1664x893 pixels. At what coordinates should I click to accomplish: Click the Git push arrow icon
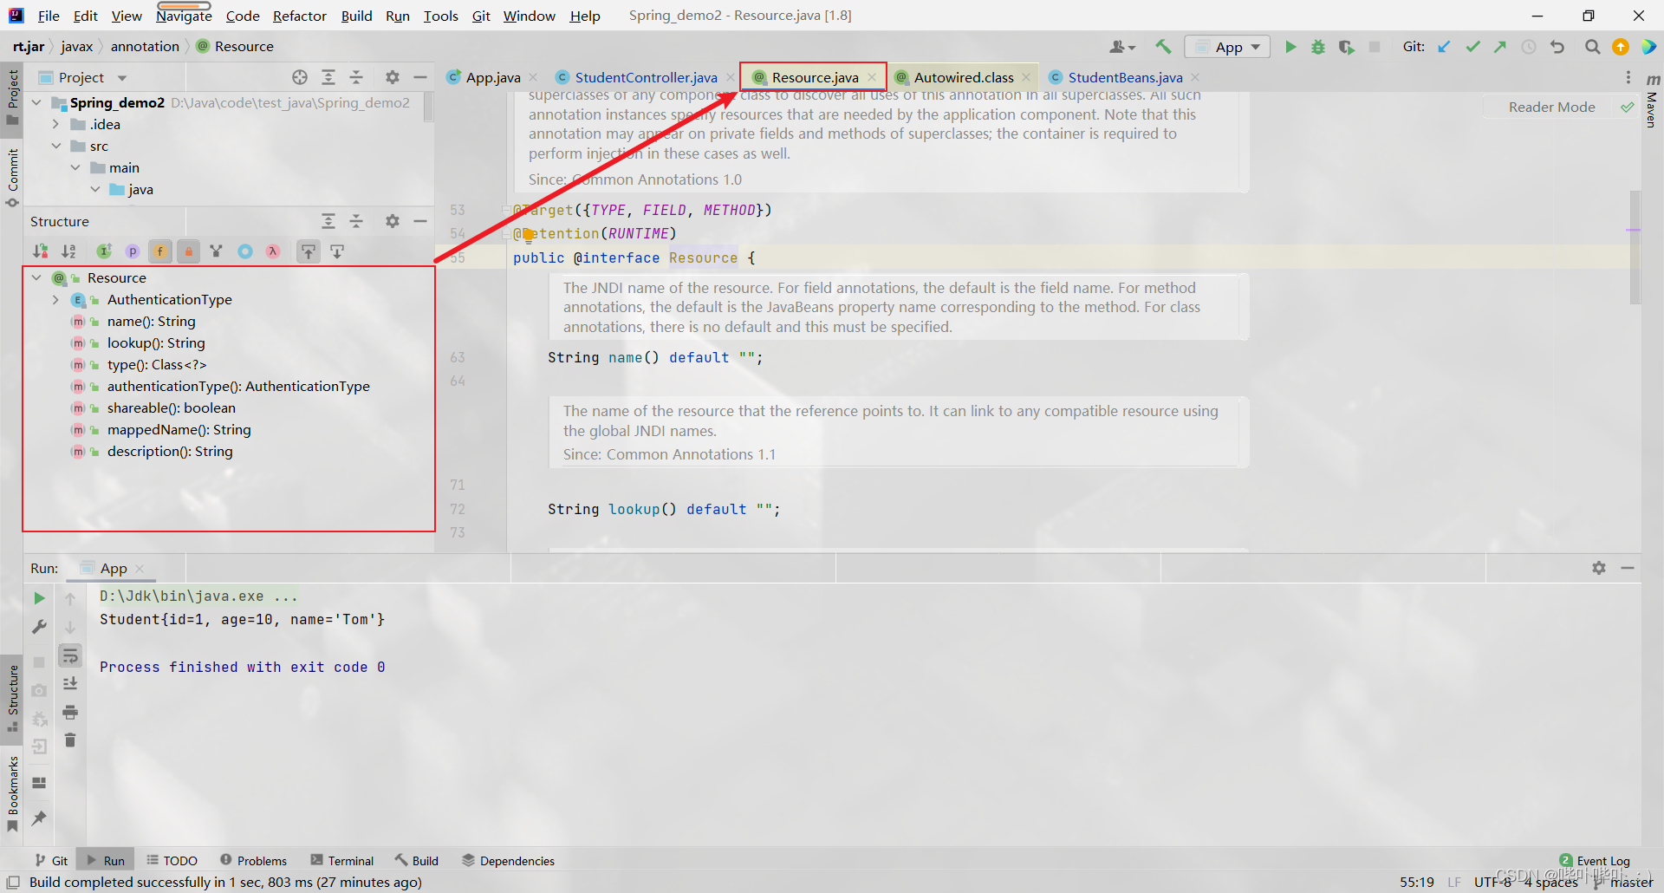point(1500,47)
